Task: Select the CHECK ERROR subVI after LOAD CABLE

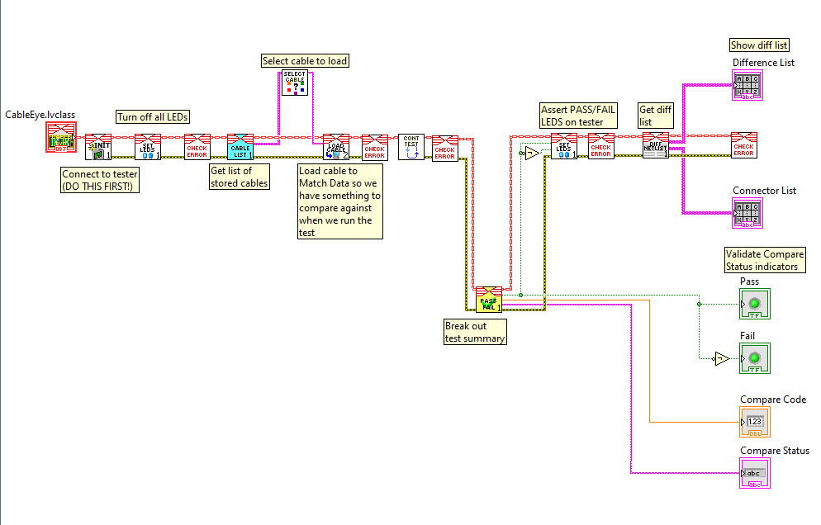Action: (375, 145)
